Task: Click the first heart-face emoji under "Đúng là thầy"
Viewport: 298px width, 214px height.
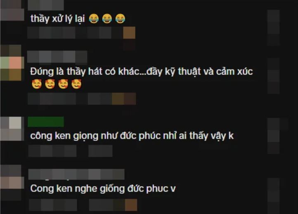Action: click(37, 84)
